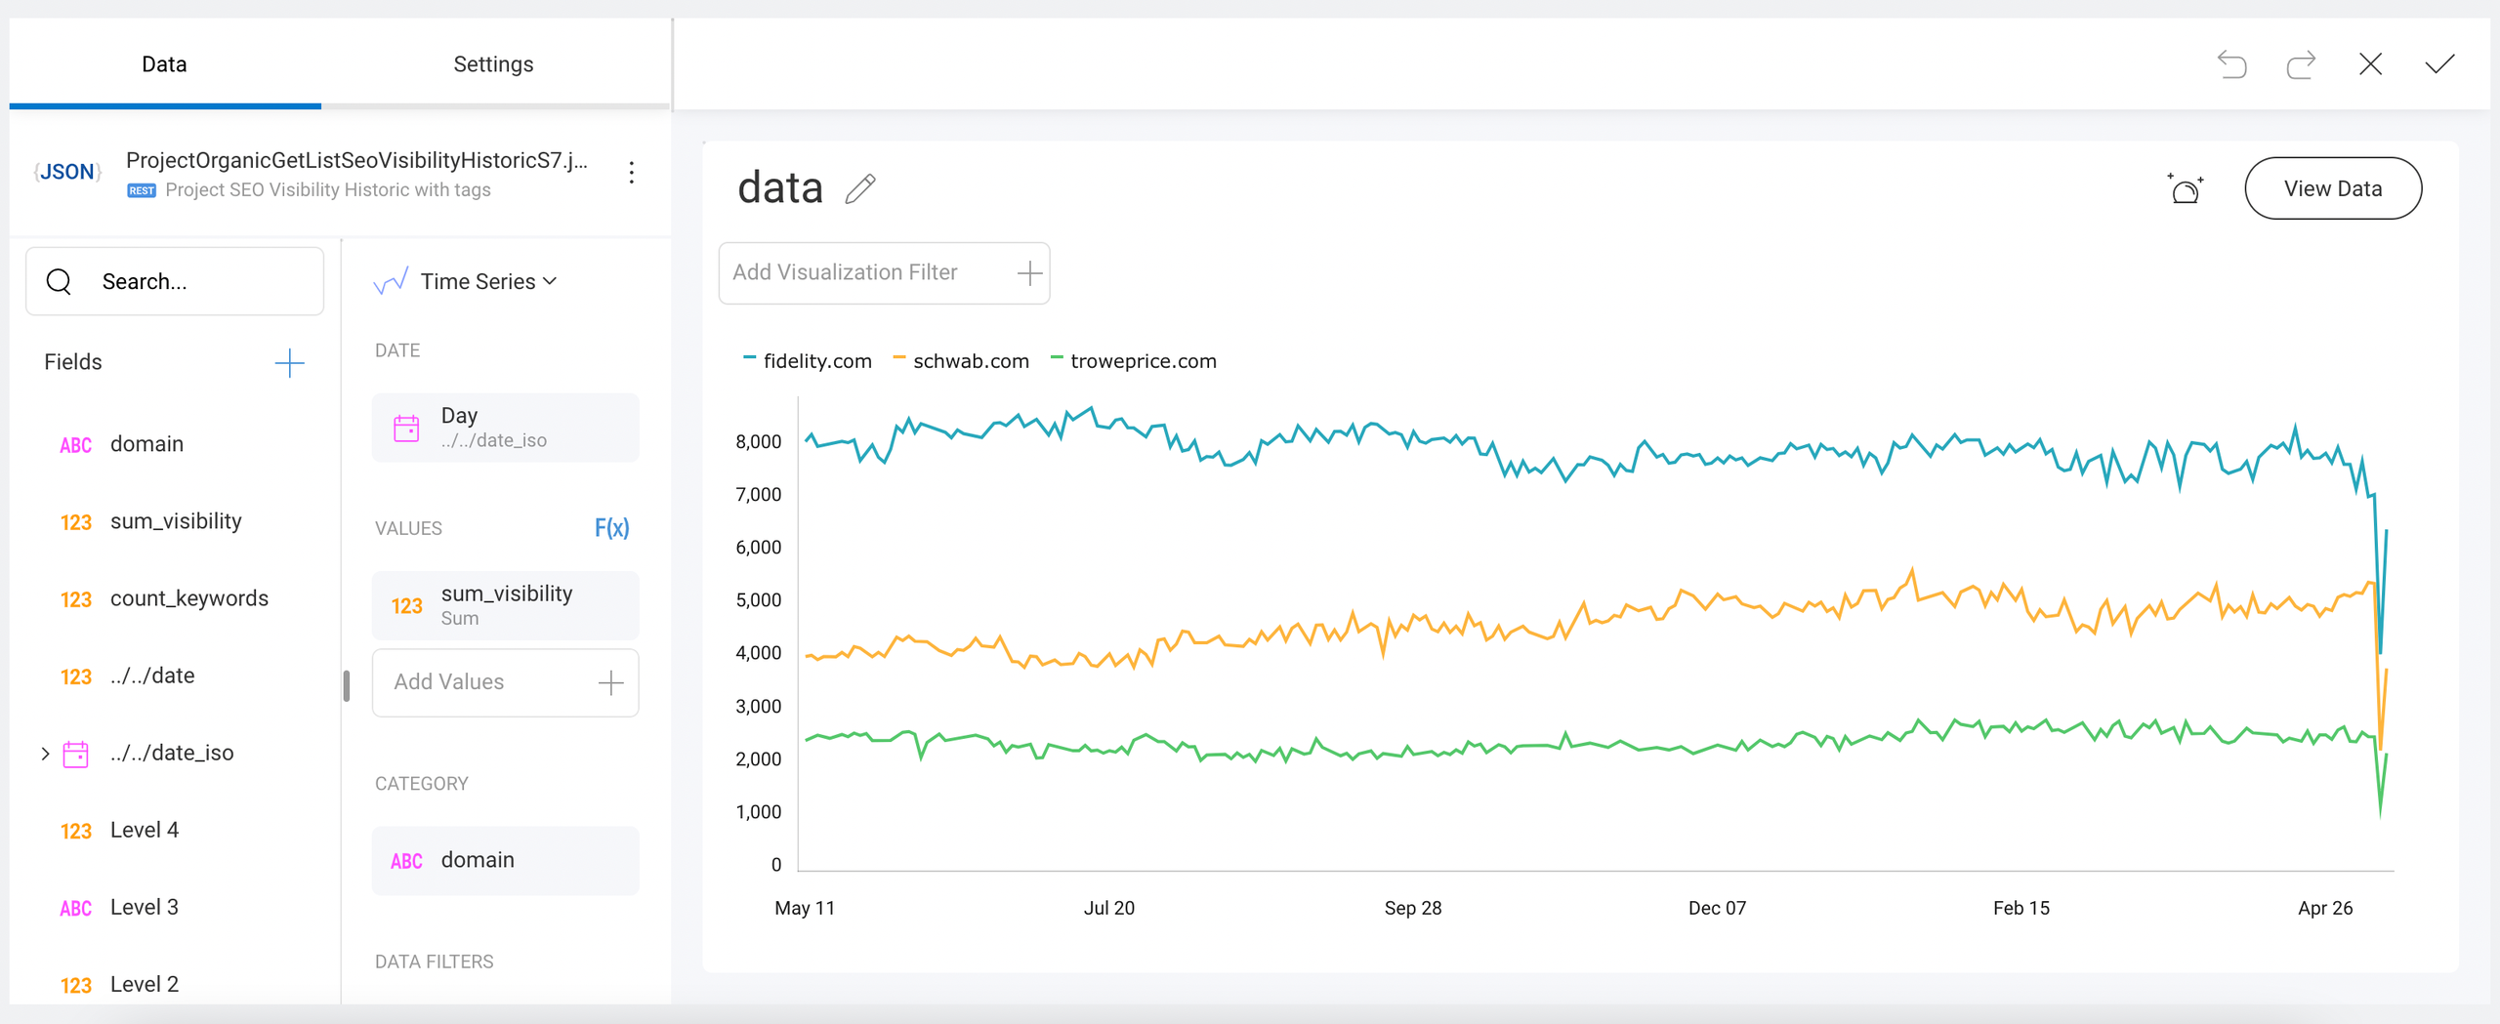Click the search magnifier icon
The width and height of the screenshot is (2500, 1024).
click(59, 282)
